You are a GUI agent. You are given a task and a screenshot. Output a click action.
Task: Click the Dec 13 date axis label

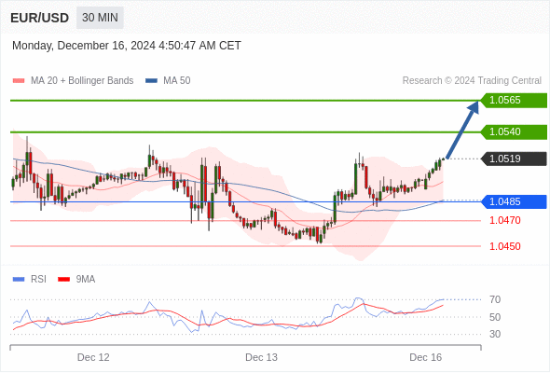click(x=261, y=357)
